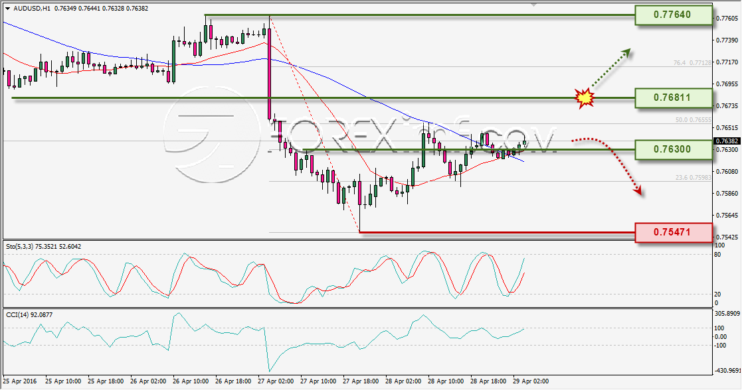Click 0.76955 on the price axis
The height and width of the screenshot is (390, 742).
pos(727,84)
